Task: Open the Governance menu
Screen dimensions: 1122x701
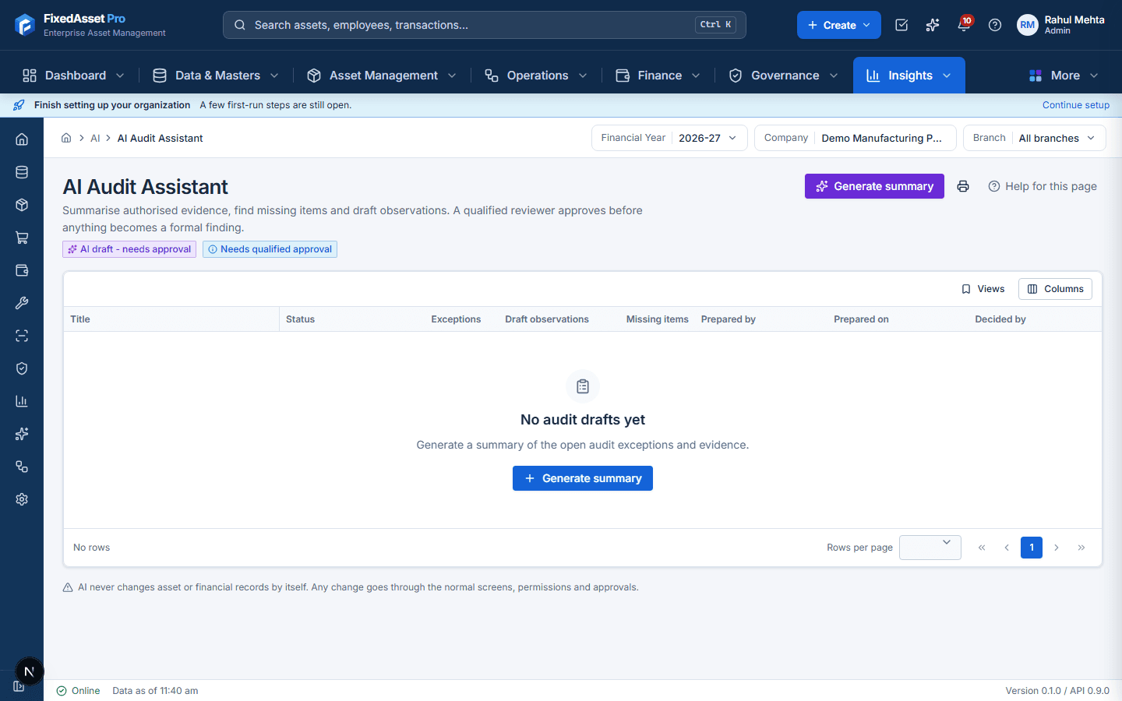Action: (x=784, y=76)
